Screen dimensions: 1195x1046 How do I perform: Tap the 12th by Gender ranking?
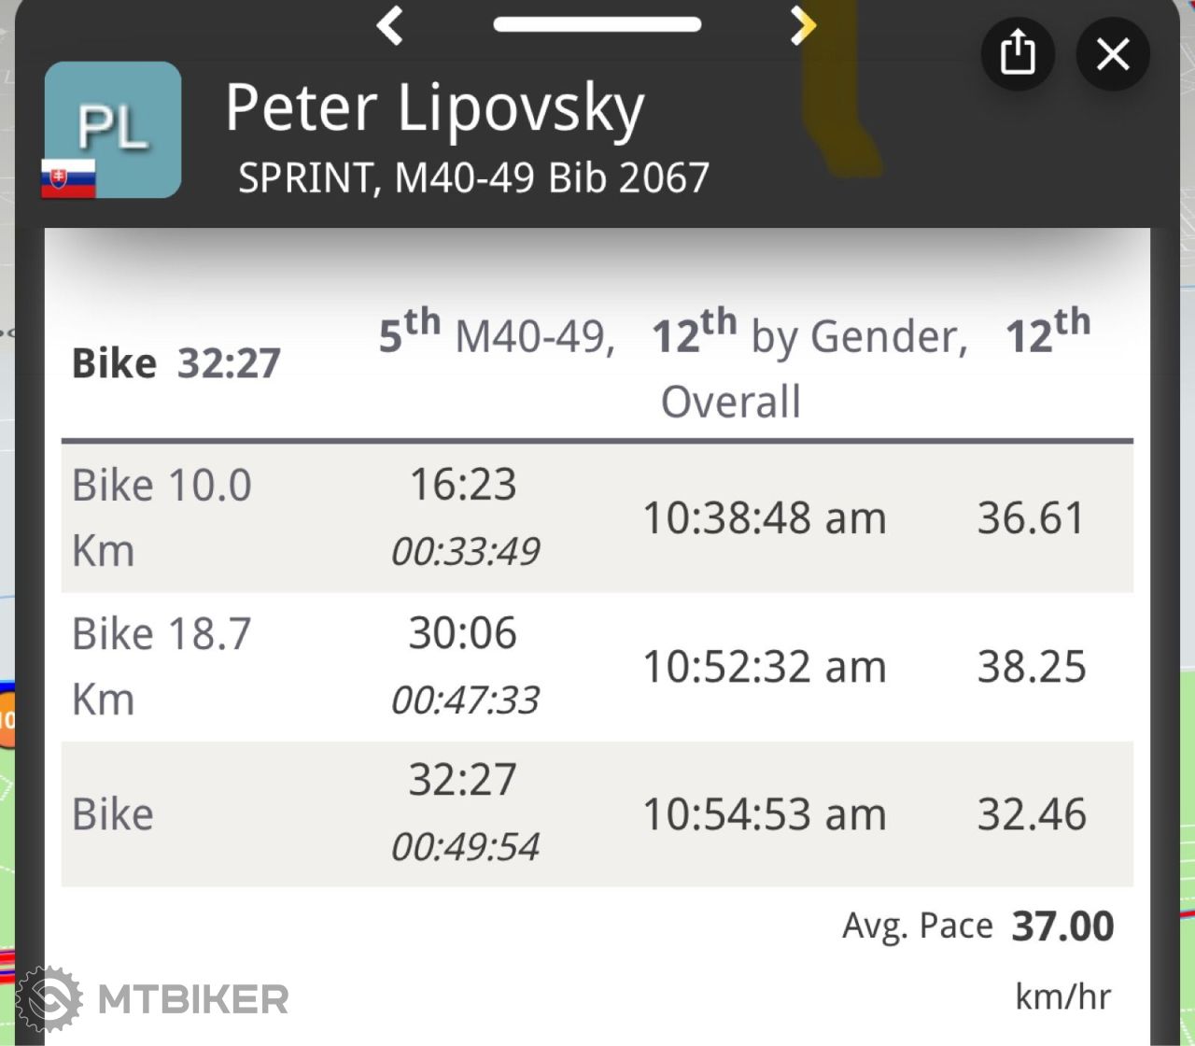point(810,333)
